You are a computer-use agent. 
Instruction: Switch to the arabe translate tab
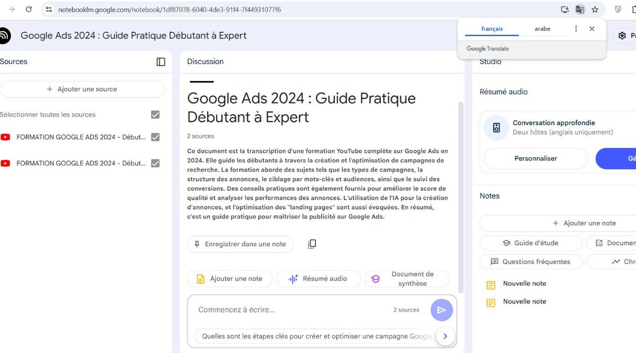coord(542,29)
